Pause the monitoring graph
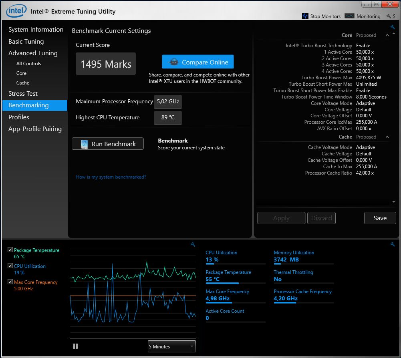 [x=75, y=346]
